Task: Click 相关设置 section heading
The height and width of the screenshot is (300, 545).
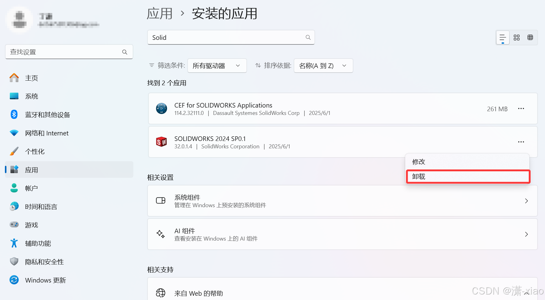Action: point(160,177)
